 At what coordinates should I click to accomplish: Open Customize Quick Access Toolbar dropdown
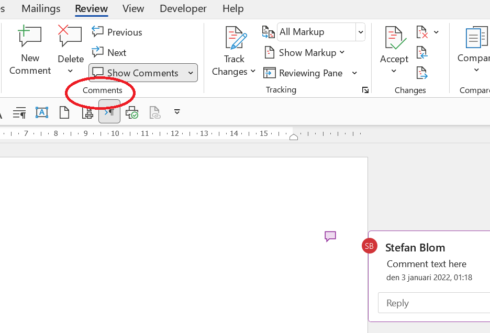(x=177, y=112)
